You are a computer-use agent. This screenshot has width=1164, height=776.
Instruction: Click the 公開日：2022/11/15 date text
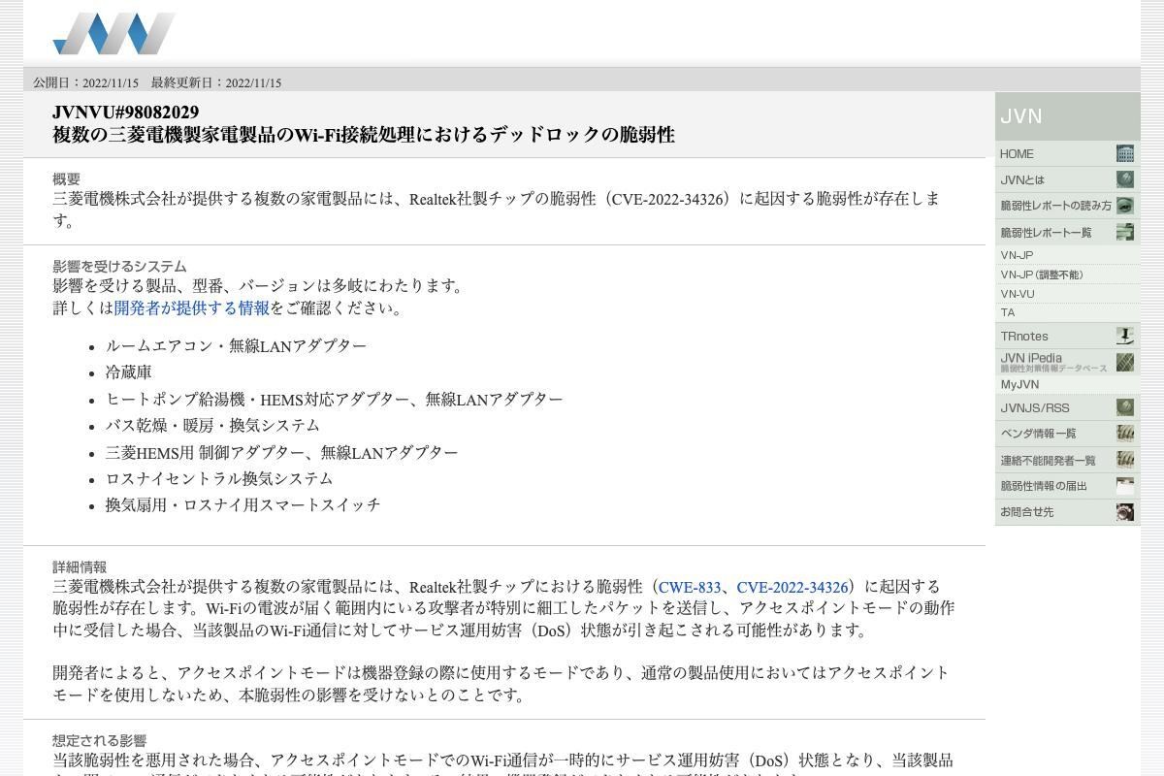[x=86, y=82]
